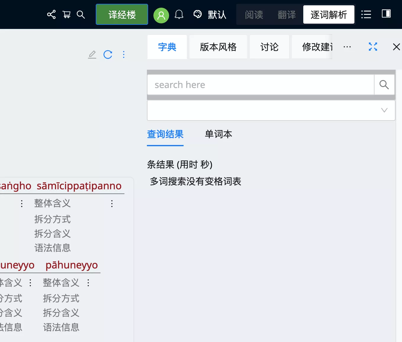Click the 多词搜索没有变格词表 result message
The height and width of the screenshot is (342, 402).
(196, 181)
